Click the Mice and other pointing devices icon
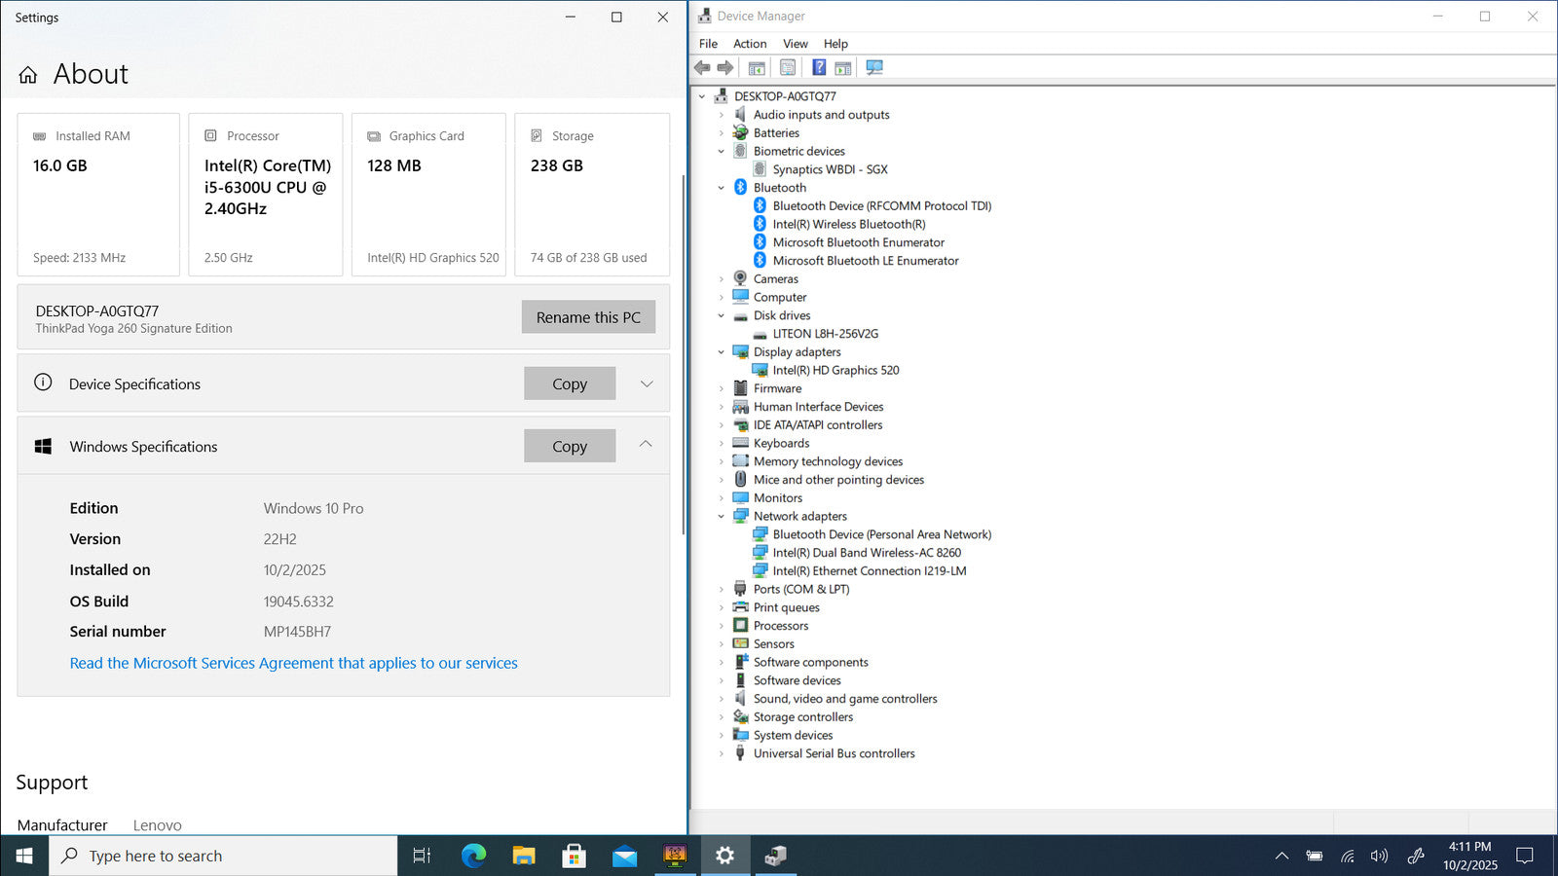 [740, 479]
